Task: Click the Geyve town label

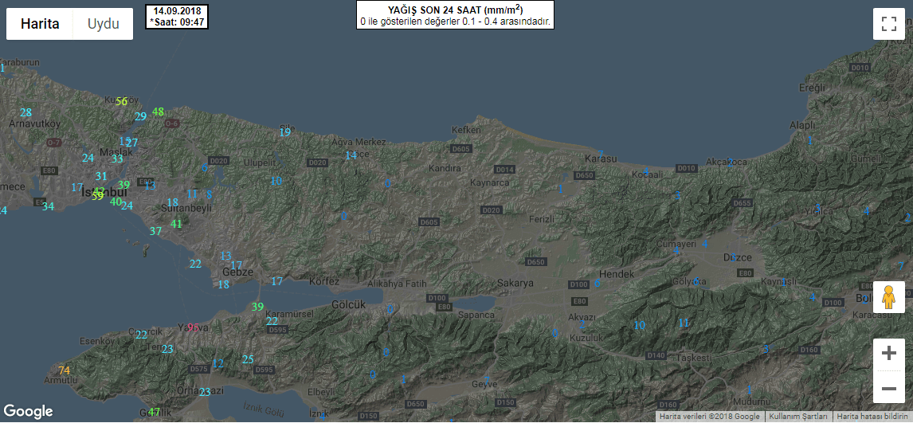Action: (x=484, y=385)
